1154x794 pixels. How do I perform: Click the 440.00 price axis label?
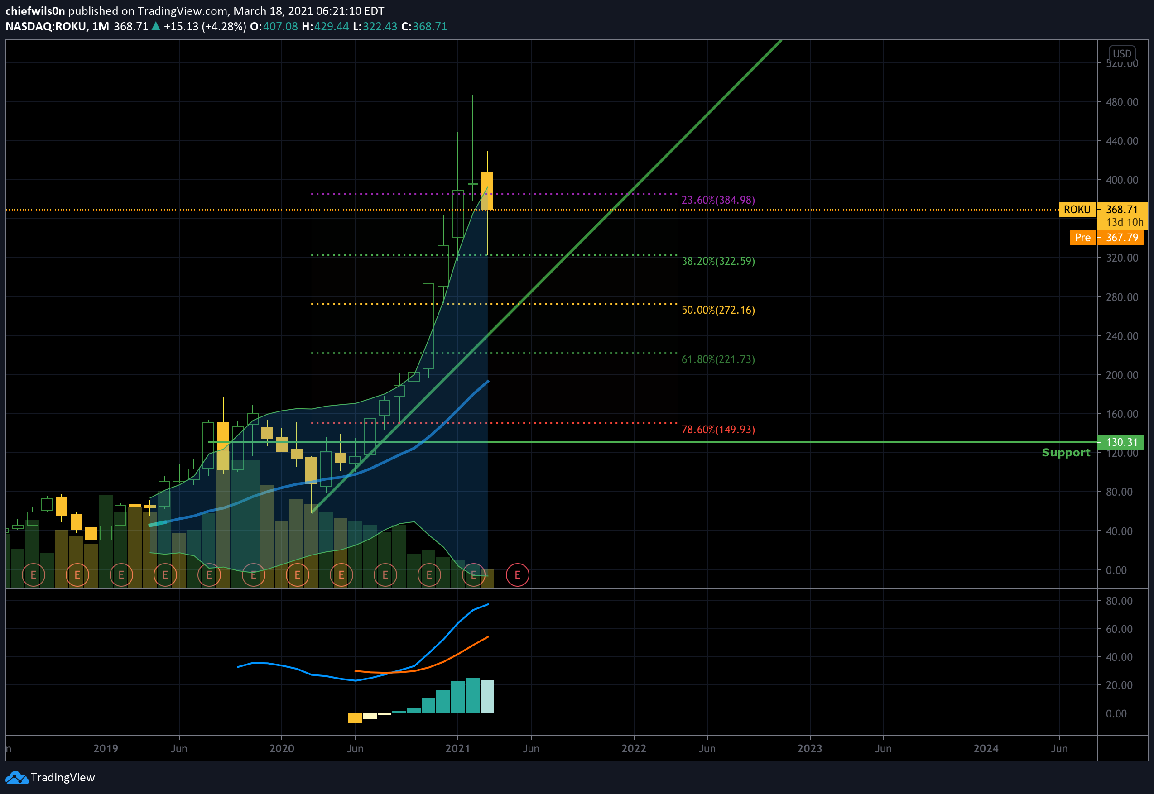click(1122, 141)
